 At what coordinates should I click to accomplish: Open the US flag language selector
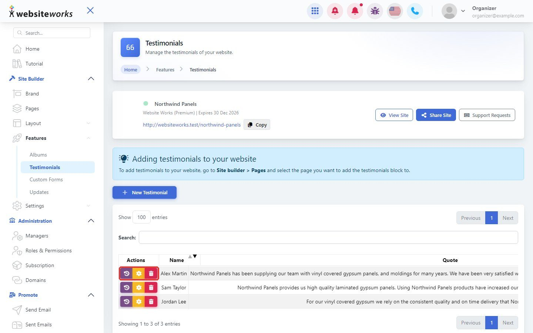tap(395, 11)
